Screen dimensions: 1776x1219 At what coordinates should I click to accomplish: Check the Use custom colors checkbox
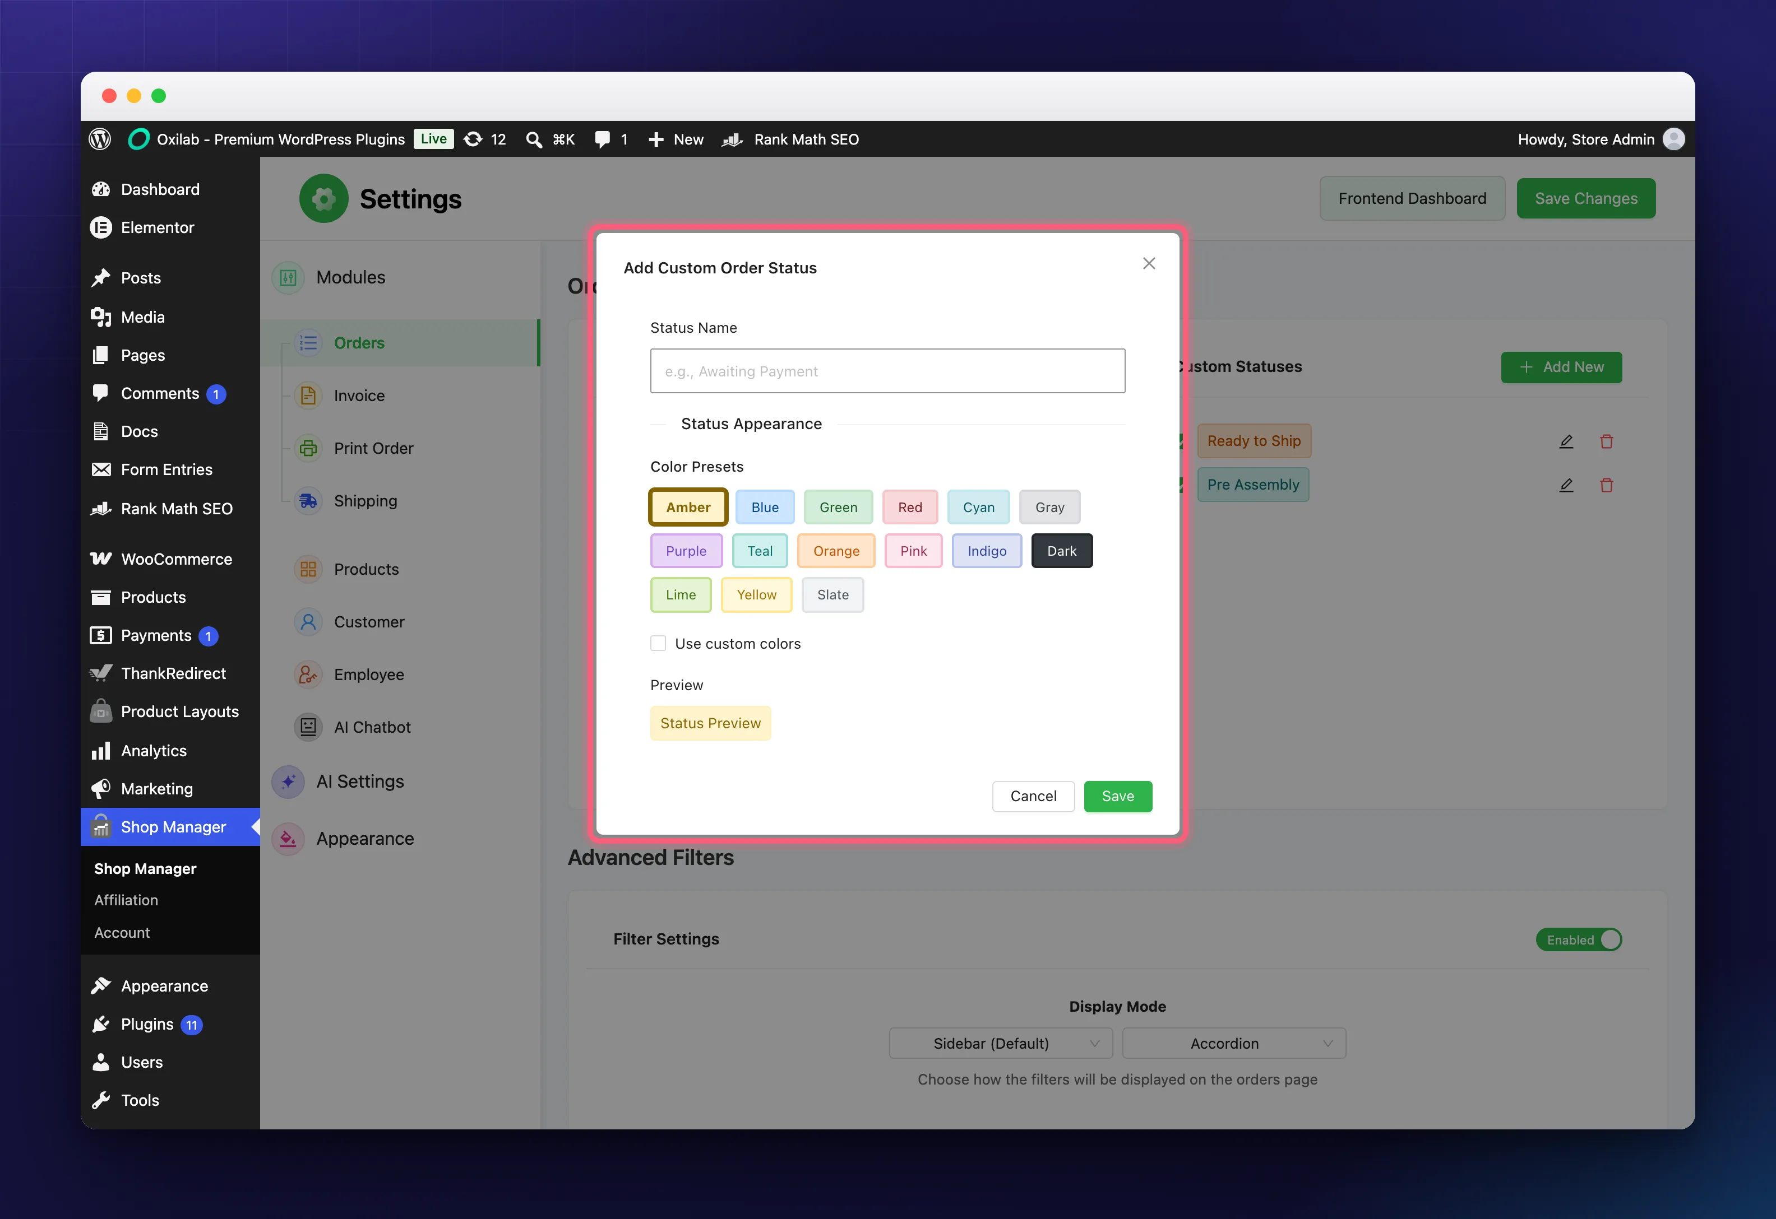pos(658,643)
